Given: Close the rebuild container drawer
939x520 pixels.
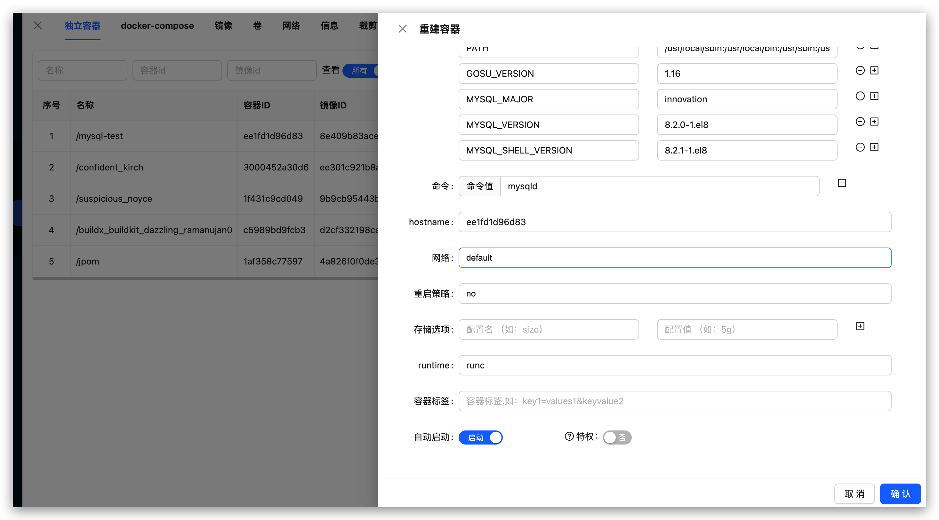Looking at the screenshot, I should coord(402,29).
